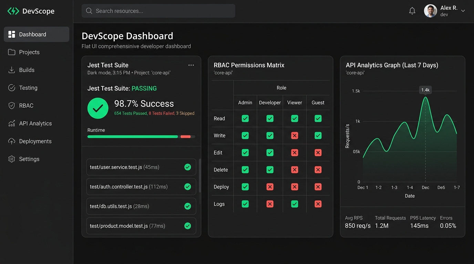Click the Runtime progress bar

coord(141,136)
